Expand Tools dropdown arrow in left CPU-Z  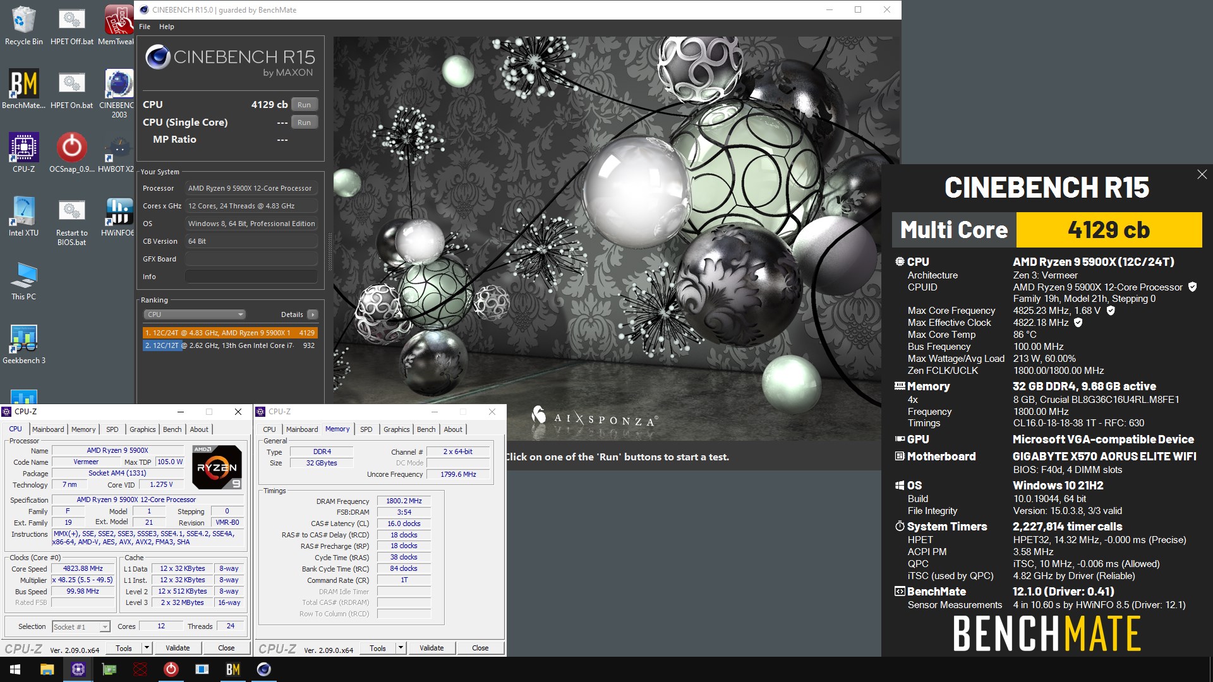(147, 648)
